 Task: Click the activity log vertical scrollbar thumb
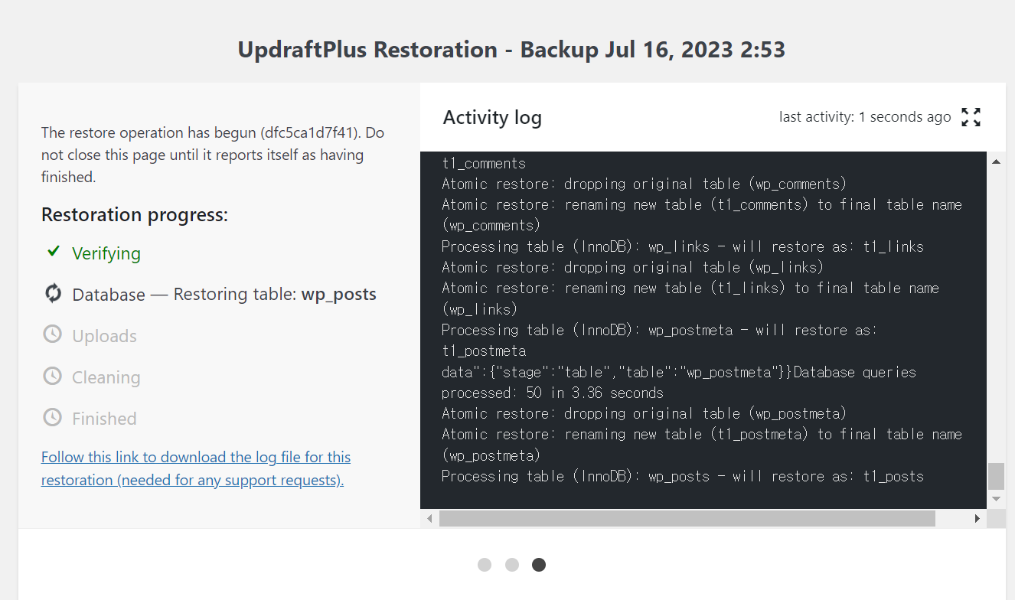tap(996, 476)
